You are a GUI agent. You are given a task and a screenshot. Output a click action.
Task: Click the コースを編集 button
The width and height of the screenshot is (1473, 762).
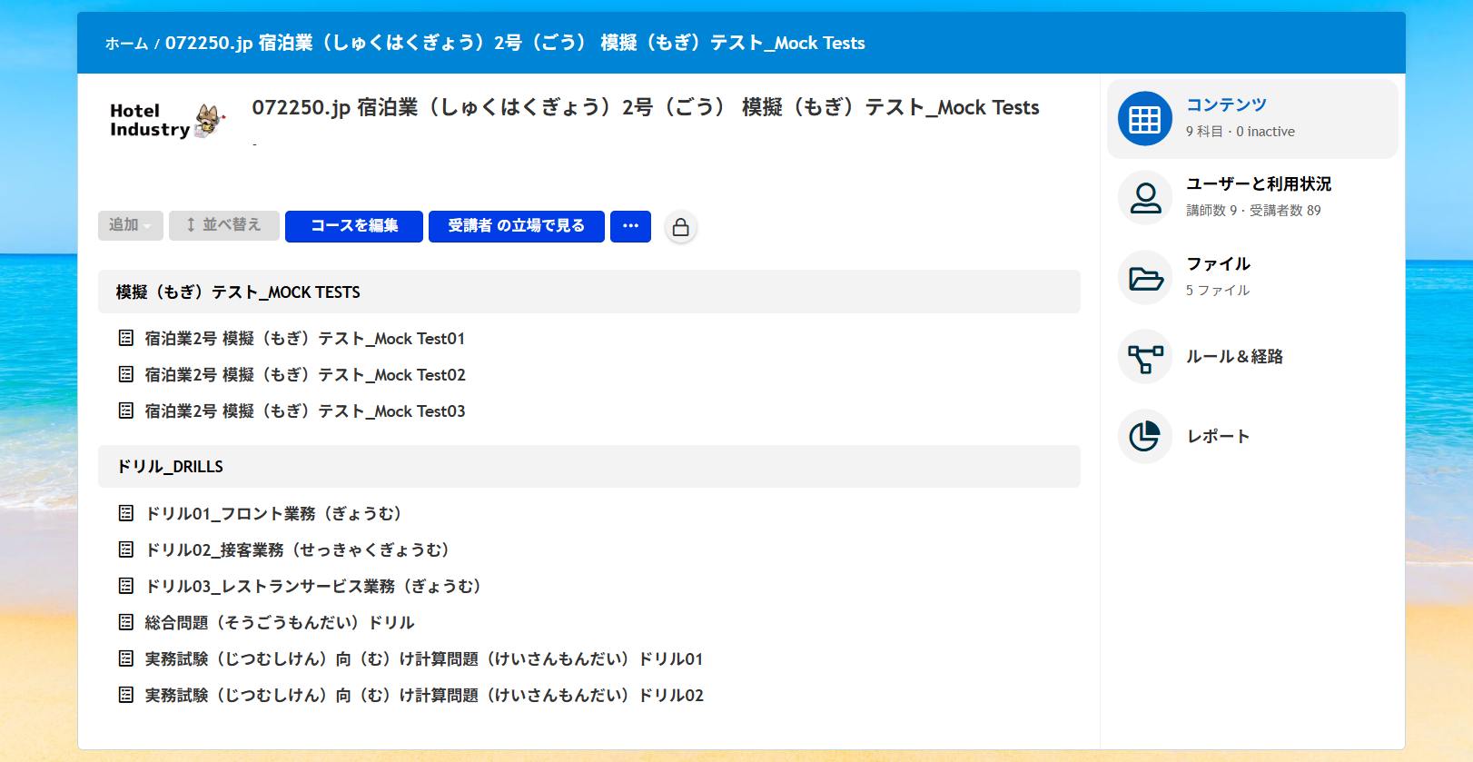pos(353,226)
